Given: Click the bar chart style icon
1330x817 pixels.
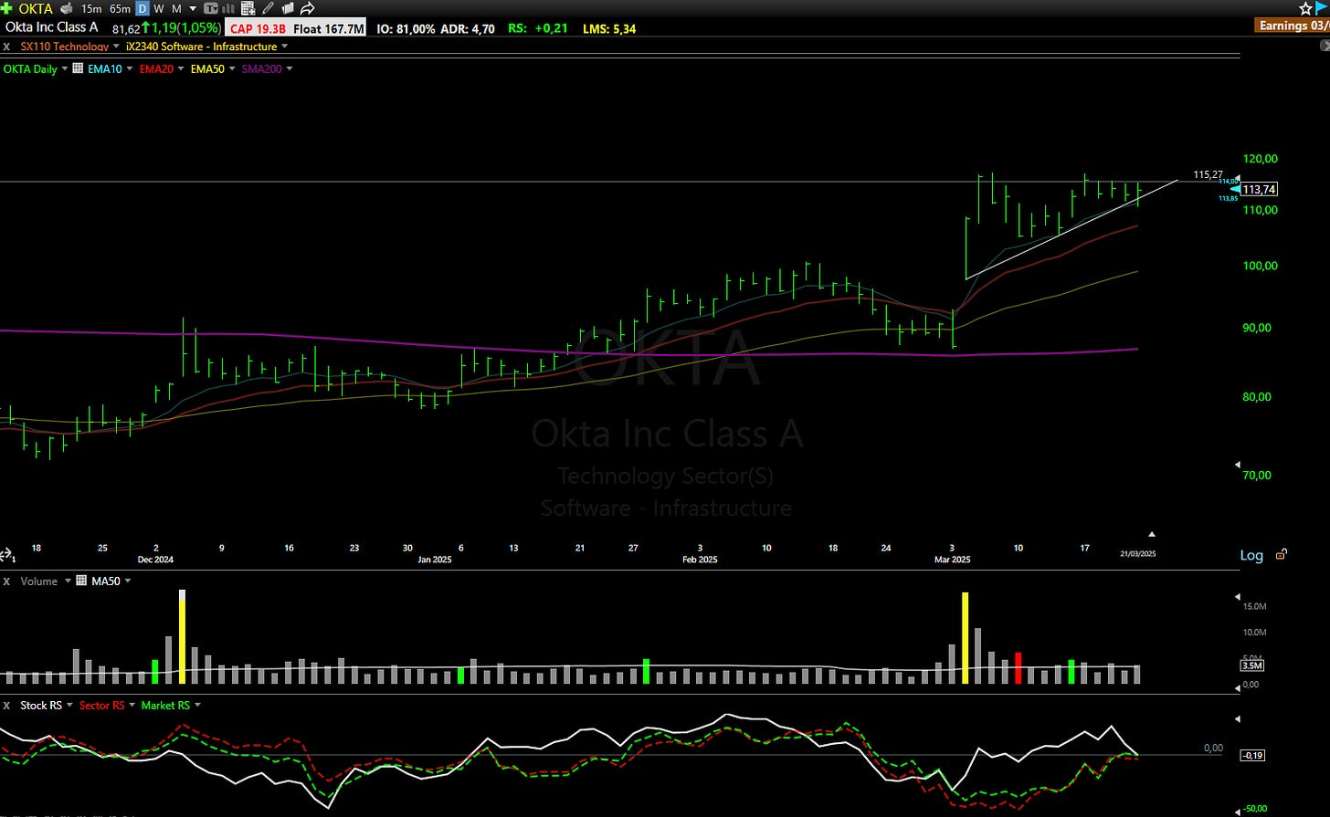Looking at the screenshot, I should (228, 8).
